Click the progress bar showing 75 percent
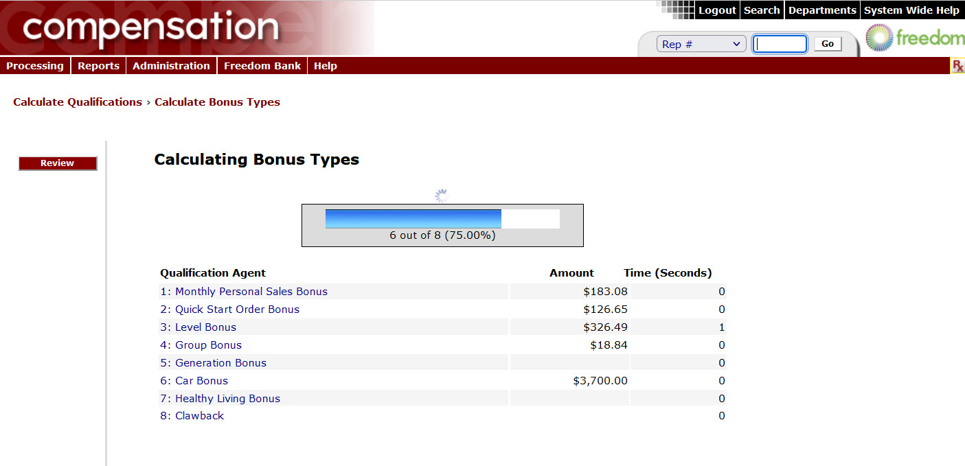Screen dimensions: 965x466 pos(442,218)
